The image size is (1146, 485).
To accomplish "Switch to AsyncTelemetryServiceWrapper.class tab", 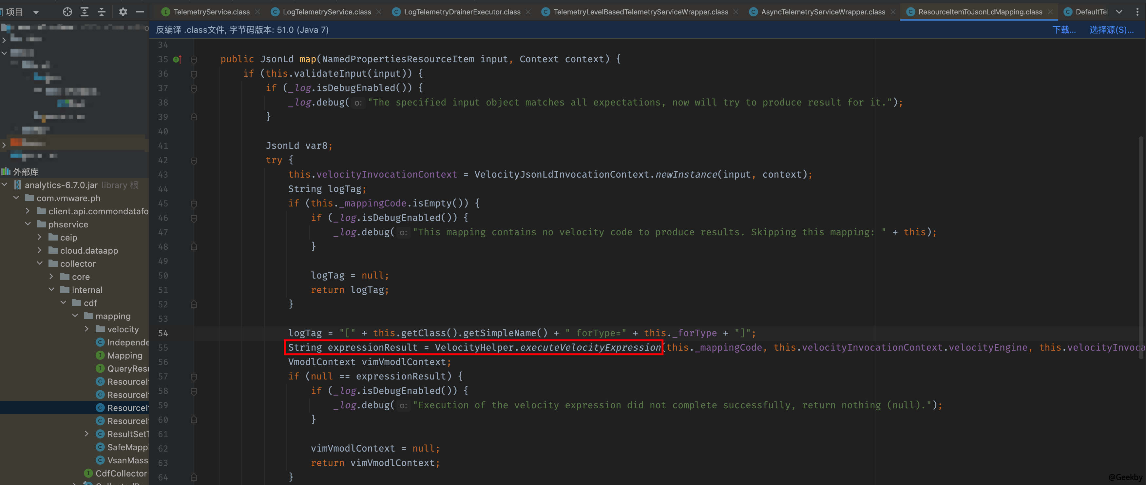I will (x=823, y=12).
